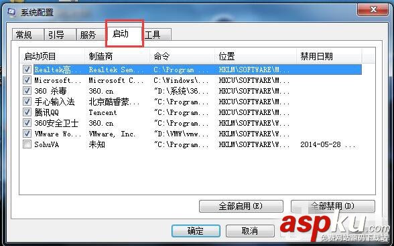Sort by 制造商 column header
This screenshot has height=246, width=394.
tap(117, 56)
